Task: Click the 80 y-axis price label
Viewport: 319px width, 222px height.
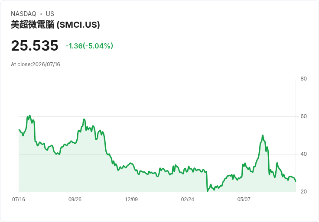Action: pos(303,79)
